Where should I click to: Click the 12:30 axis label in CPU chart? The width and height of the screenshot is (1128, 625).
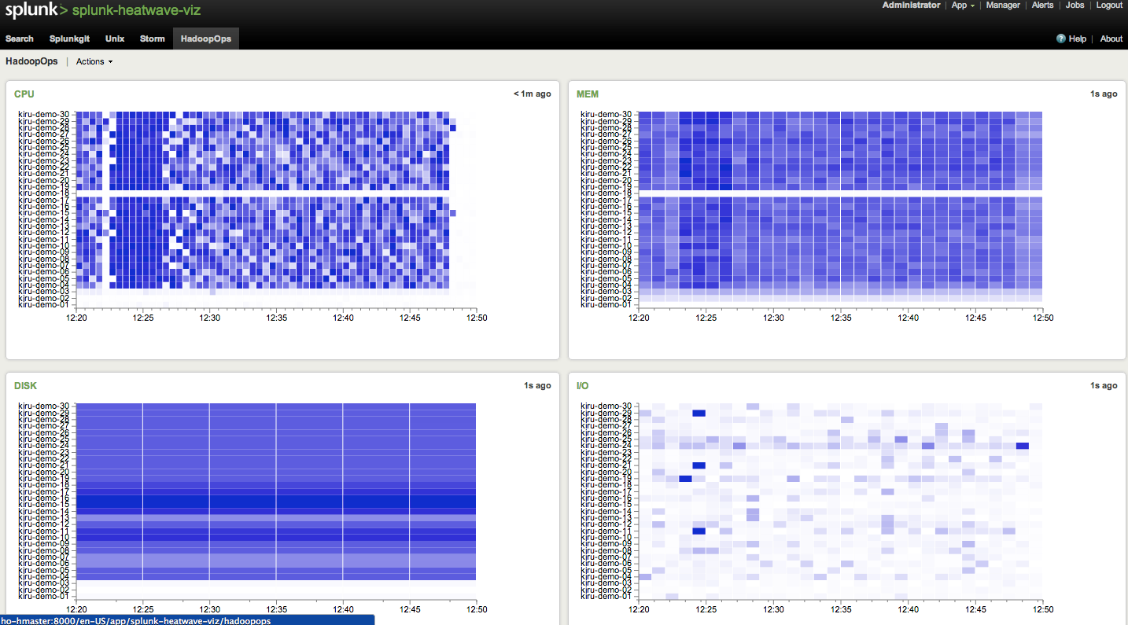pos(210,318)
